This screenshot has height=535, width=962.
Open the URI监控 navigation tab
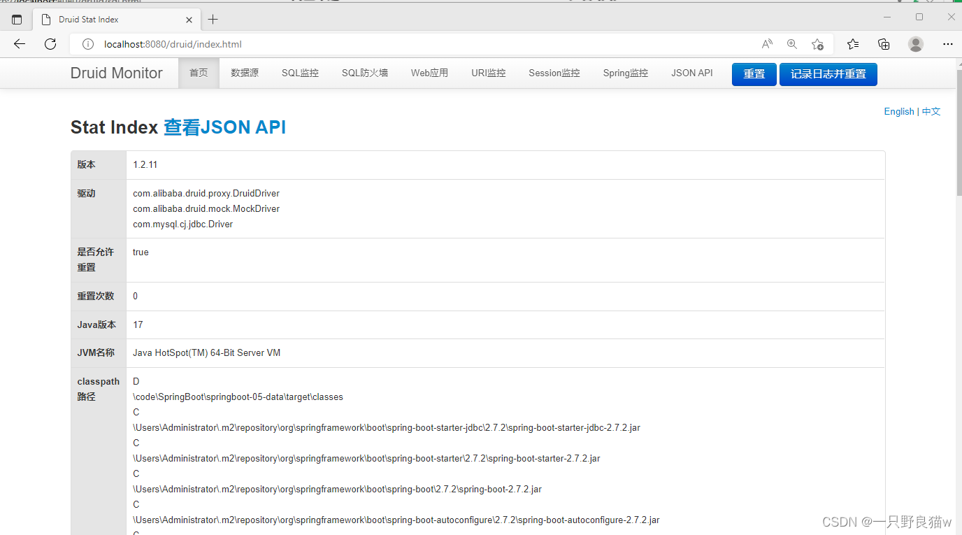488,73
